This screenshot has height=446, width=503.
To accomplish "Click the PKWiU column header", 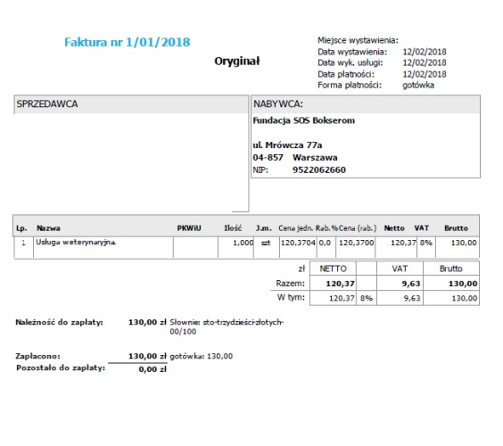I will [189, 228].
